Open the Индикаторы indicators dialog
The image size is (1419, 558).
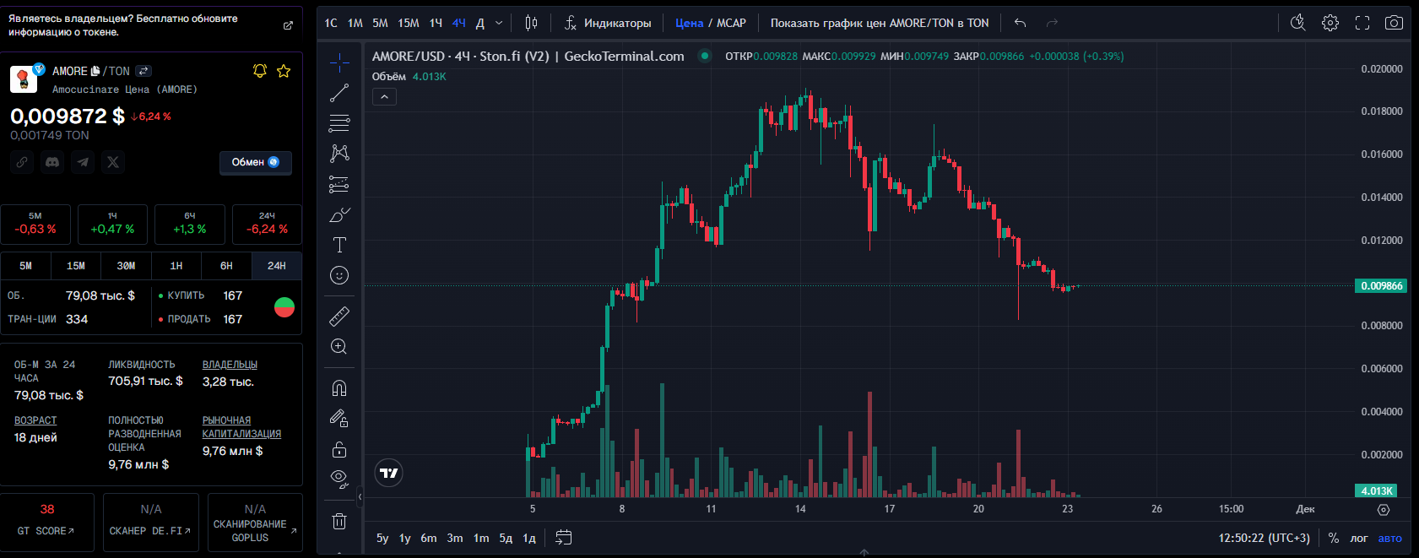click(608, 23)
